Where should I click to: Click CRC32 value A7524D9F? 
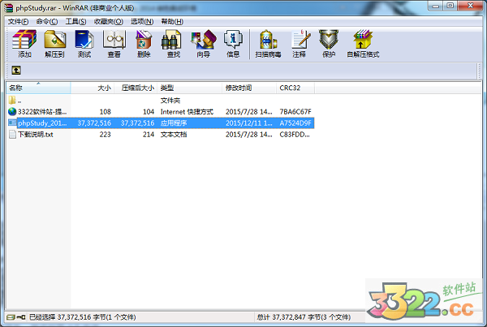[x=295, y=123]
